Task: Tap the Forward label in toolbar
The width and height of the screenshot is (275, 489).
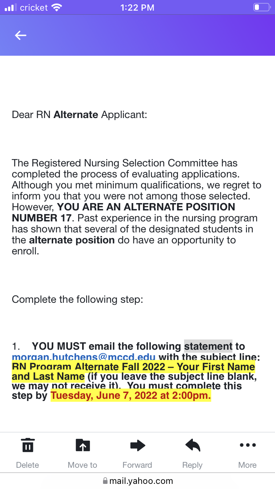Action: tap(137, 465)
